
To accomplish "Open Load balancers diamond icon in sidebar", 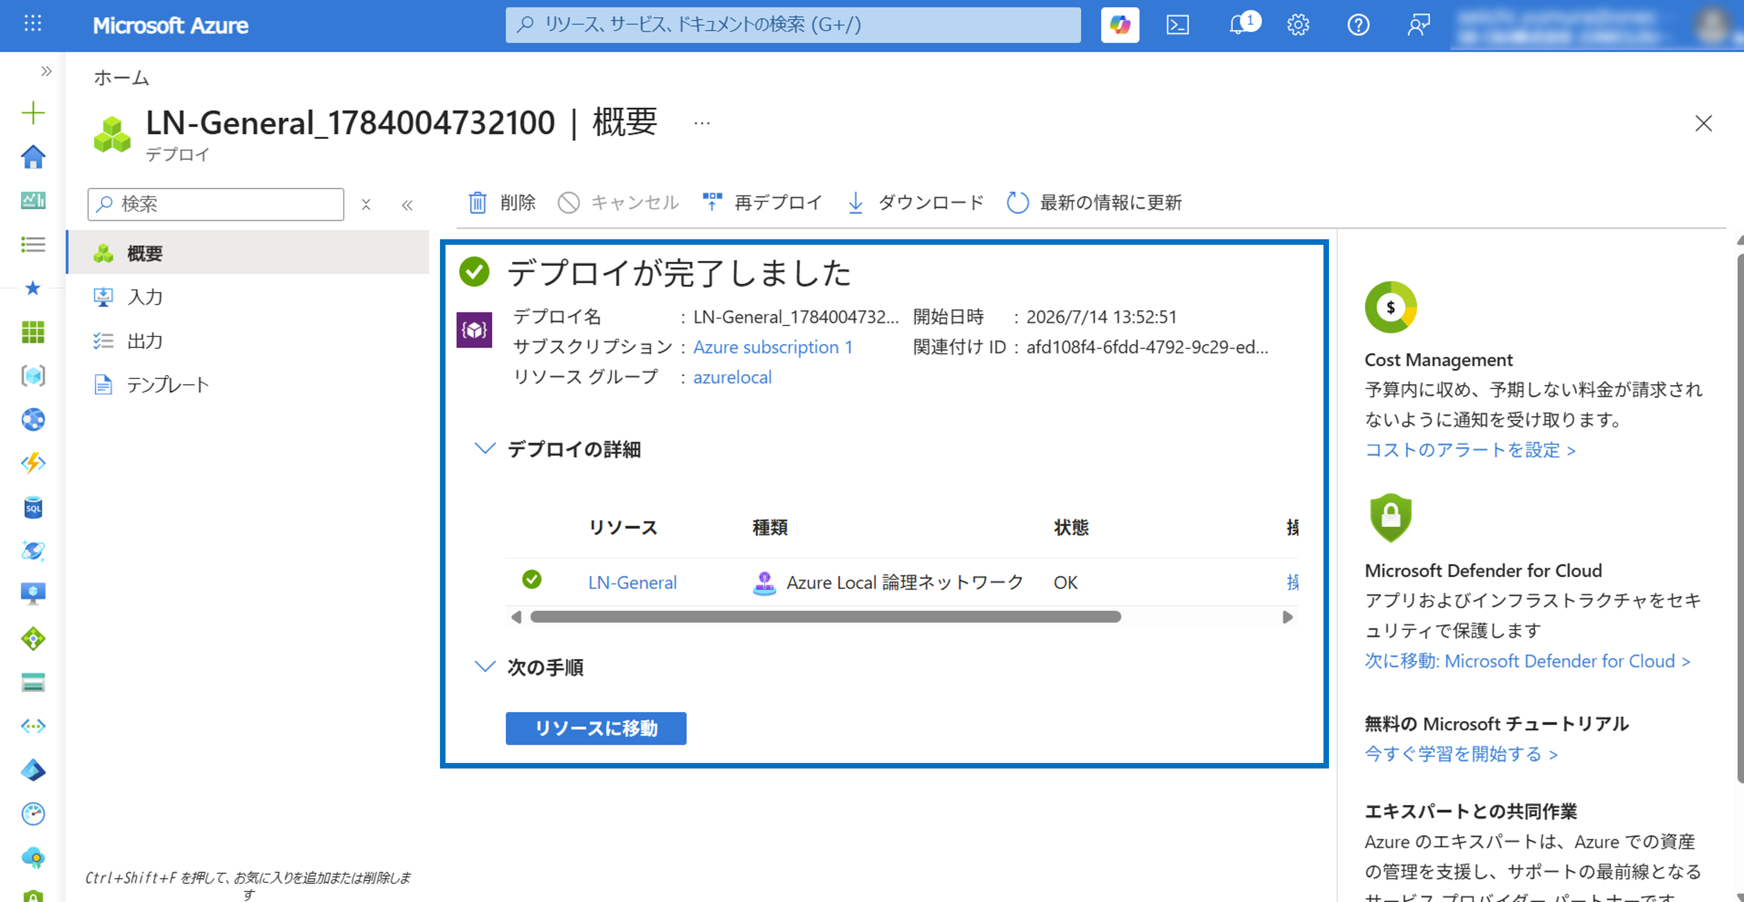I will 33,638.
